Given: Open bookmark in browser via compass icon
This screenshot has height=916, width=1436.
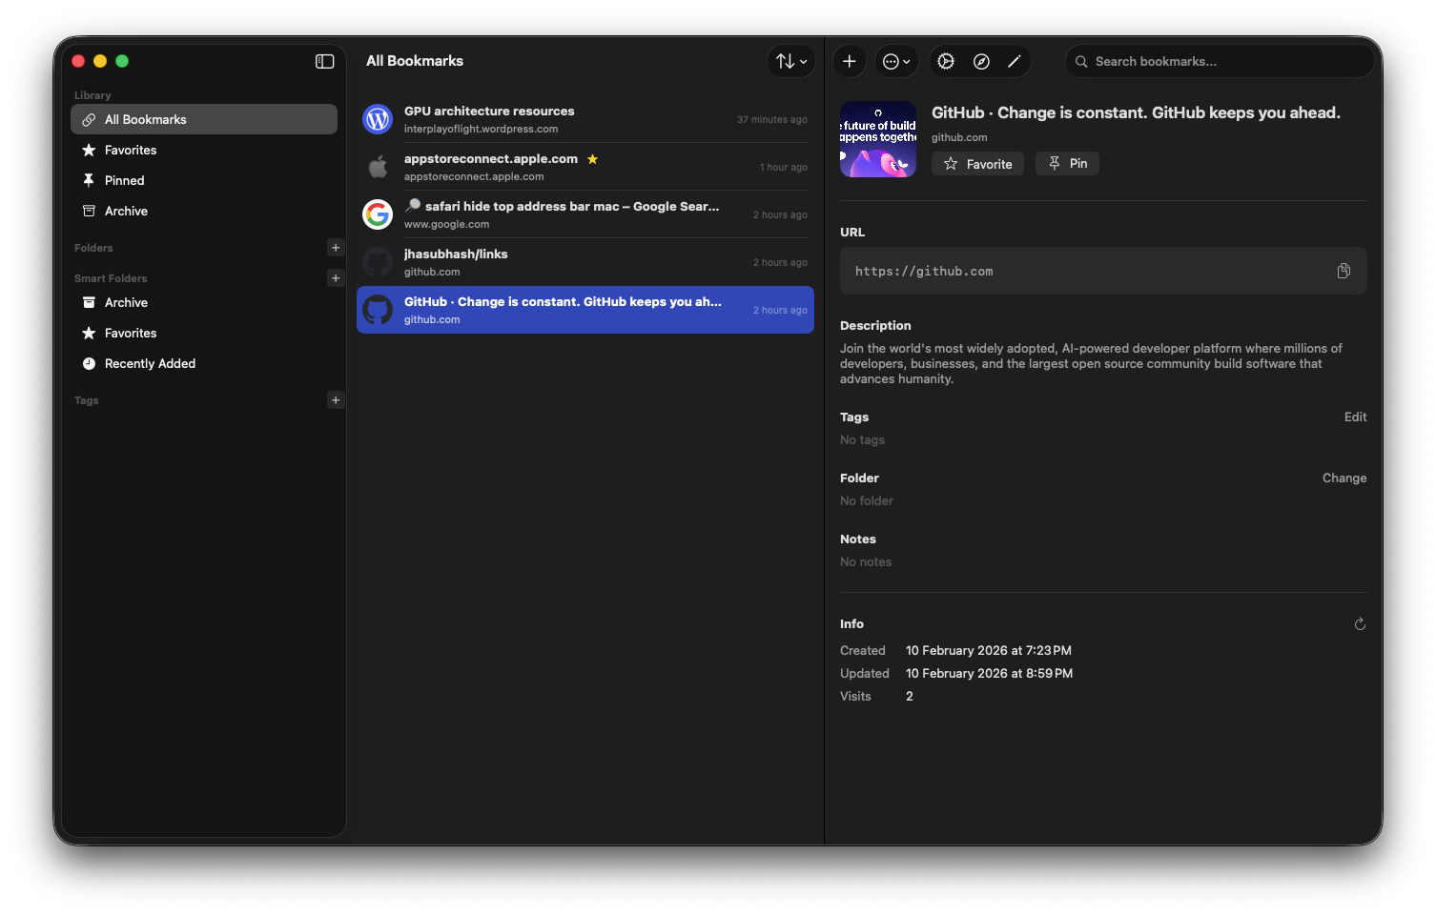Looking at the screenshot, I should pyautogui.click(x=981, y=61).
